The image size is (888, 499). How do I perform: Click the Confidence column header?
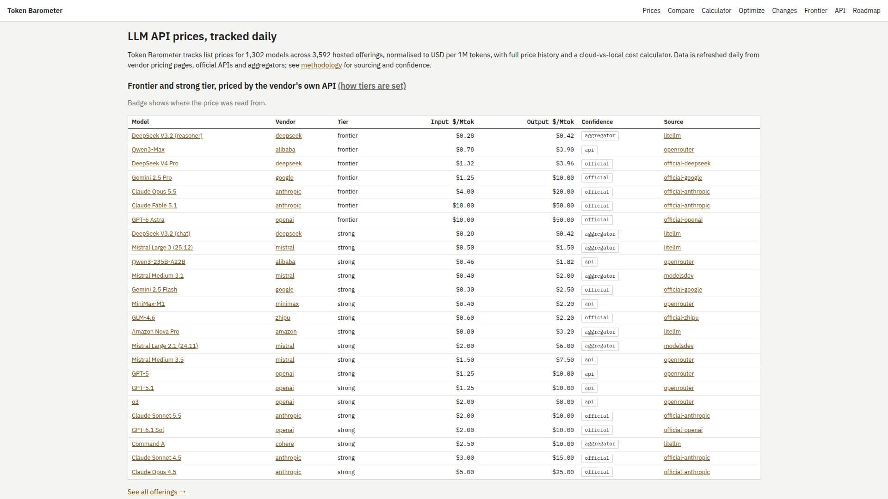point(597,122)
